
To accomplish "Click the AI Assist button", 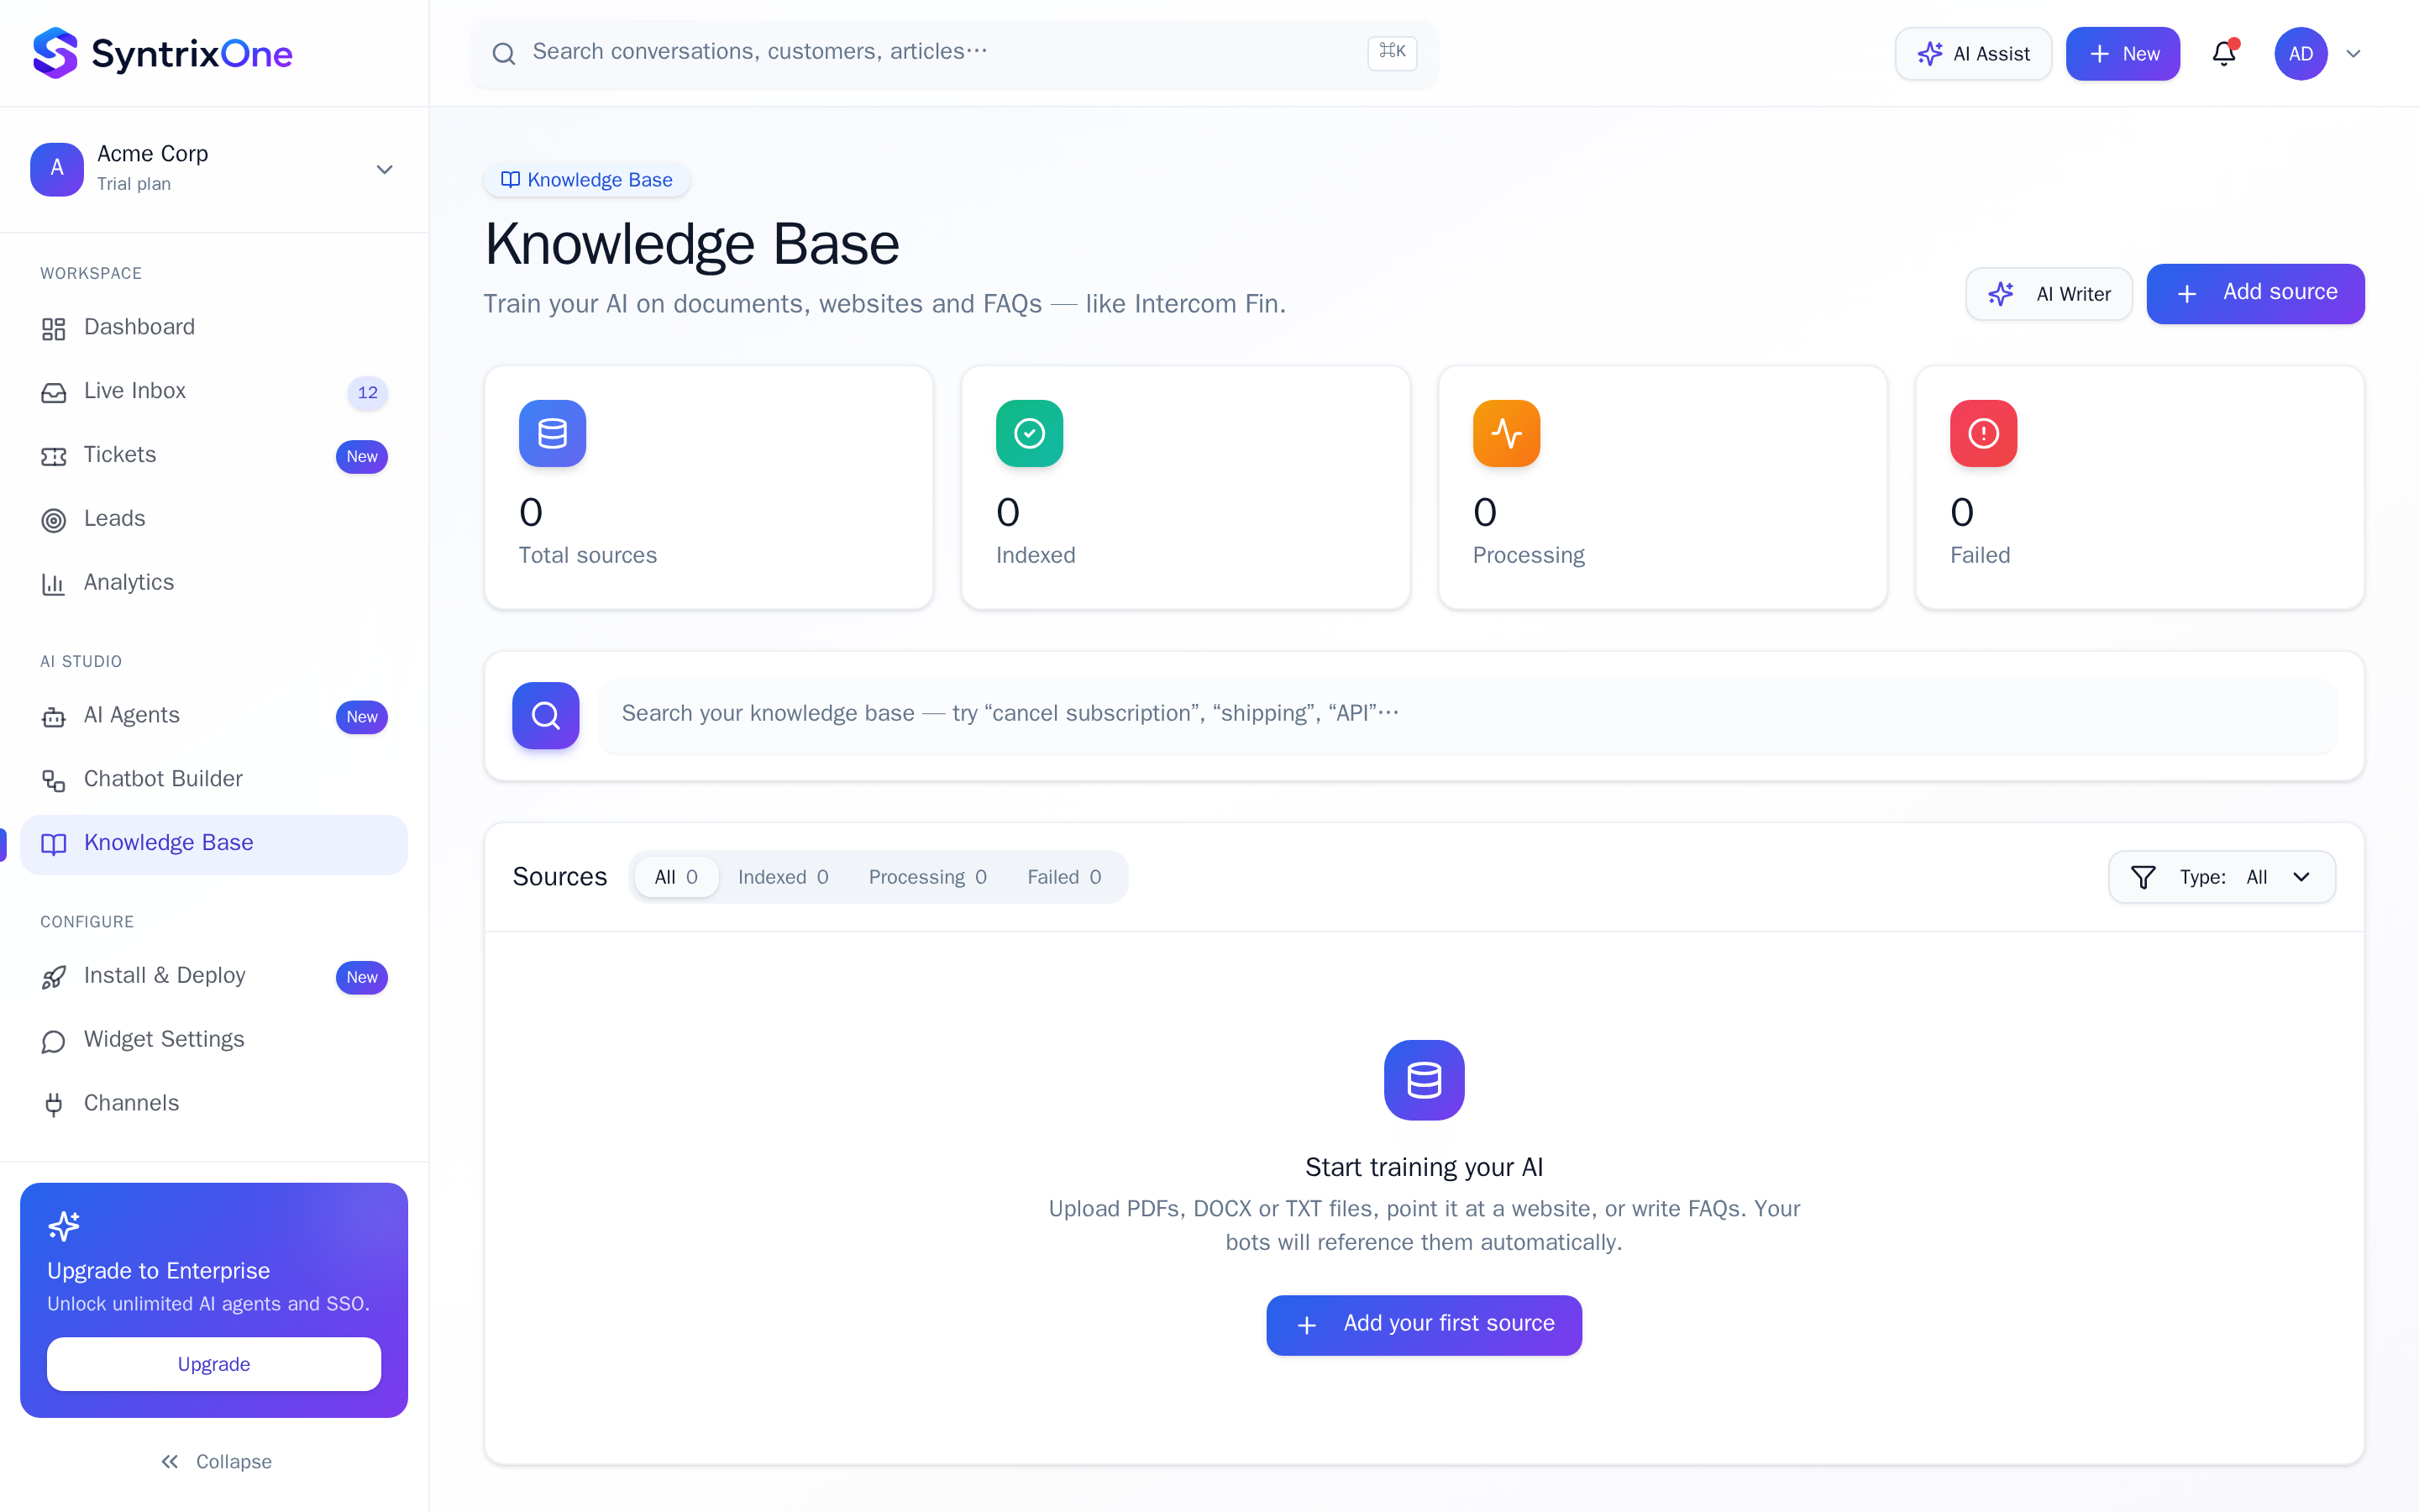I will [x=1972, y=54].
